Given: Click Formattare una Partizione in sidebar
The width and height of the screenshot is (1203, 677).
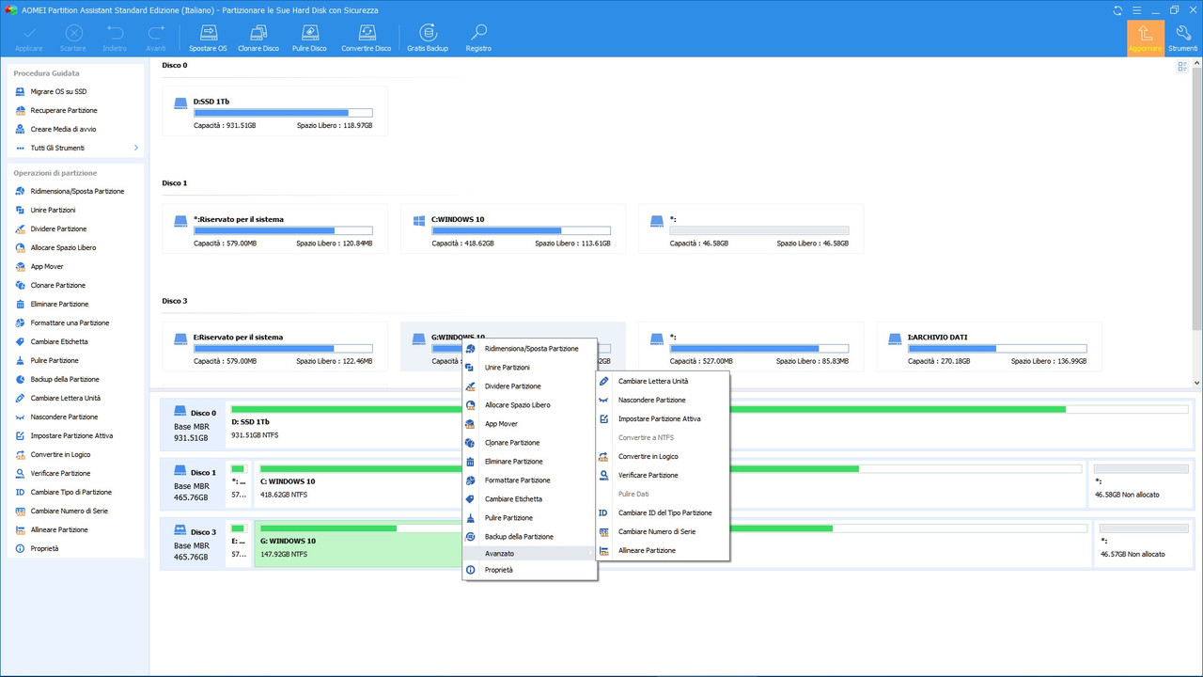Looking at the screenshot, I should click(70, 323).
